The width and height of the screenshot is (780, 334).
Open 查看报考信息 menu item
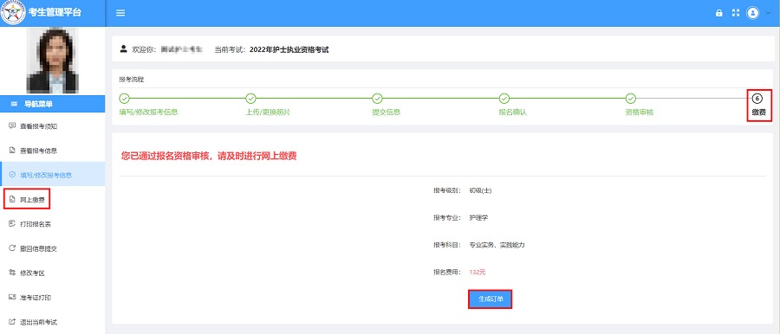point(52,151)
